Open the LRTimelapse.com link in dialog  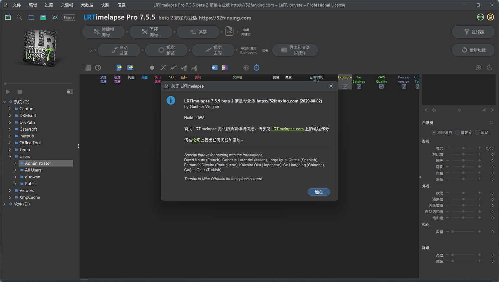coord(287,129)
